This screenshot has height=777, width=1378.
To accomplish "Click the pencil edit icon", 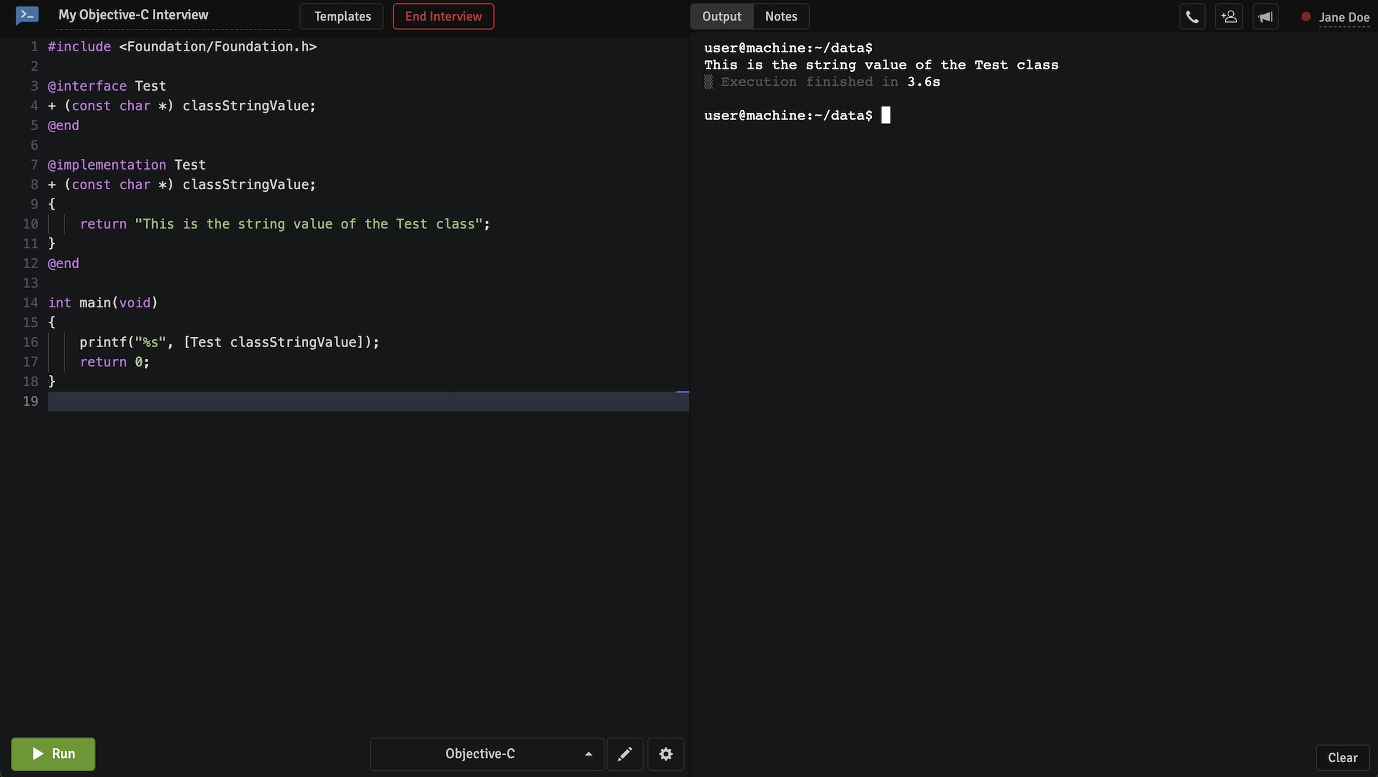I will click(626, 754).
